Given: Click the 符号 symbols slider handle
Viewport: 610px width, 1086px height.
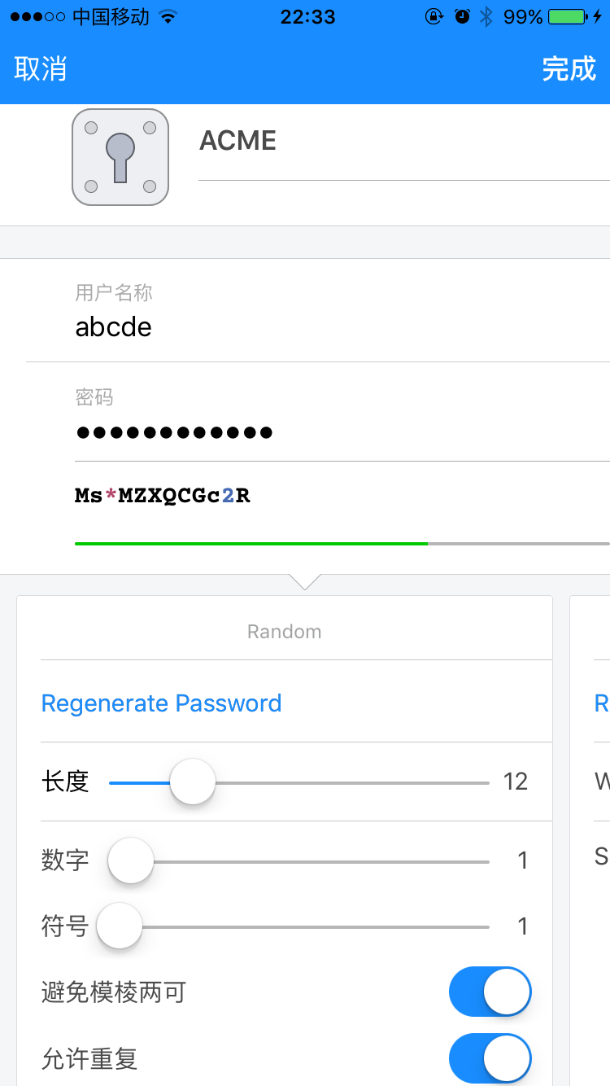Looking at the screenshot, I should (120, 926).
